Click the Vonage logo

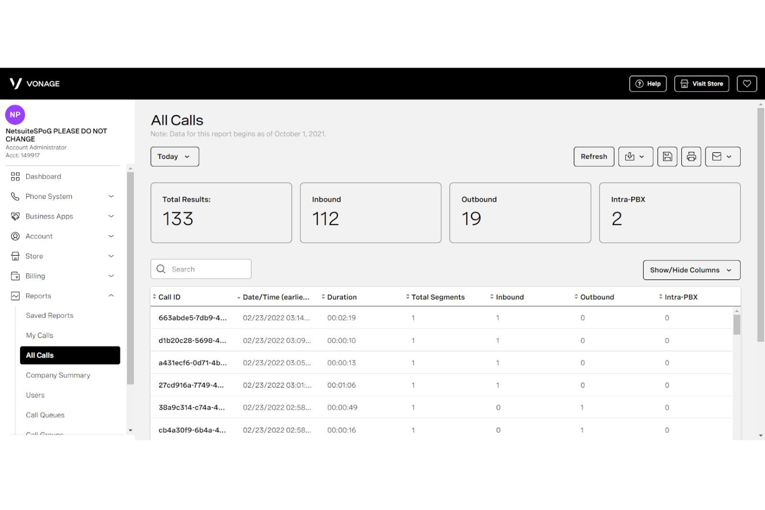[x=35, y=84]
